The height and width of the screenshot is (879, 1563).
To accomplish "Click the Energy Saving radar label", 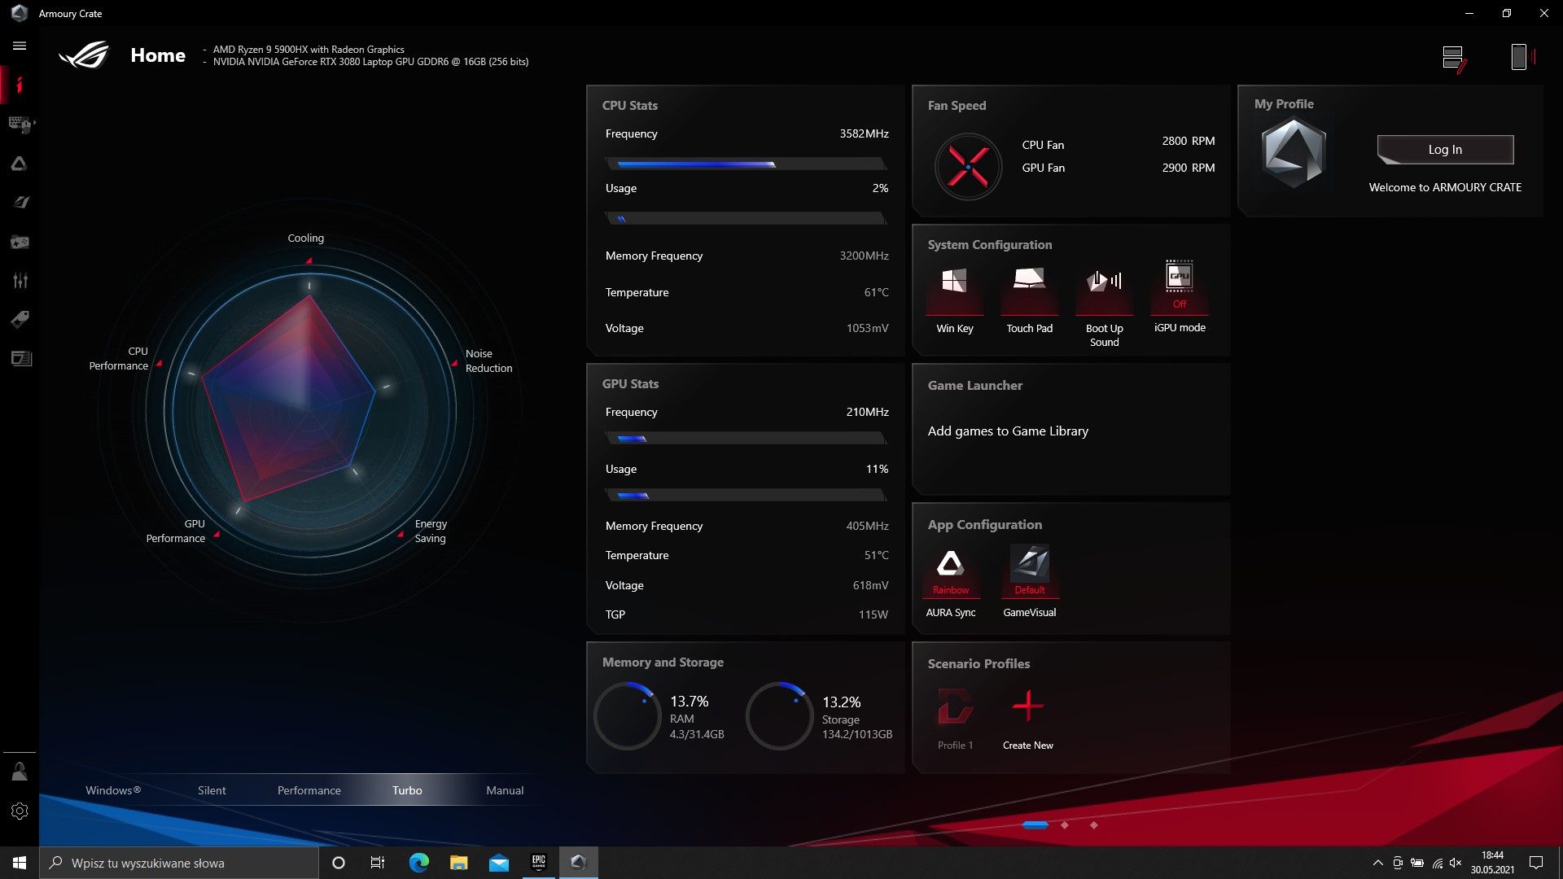I will [x=431, y=531].
